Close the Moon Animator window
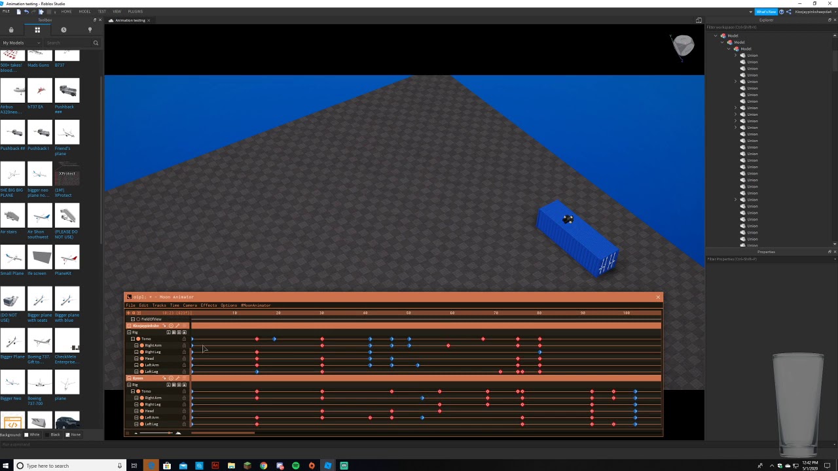838x471 pixels. [x=658, y=297]
